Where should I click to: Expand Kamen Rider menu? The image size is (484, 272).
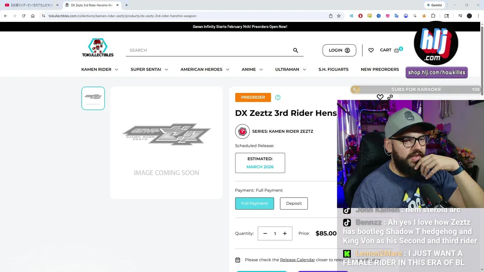click(x=100, y=70)
